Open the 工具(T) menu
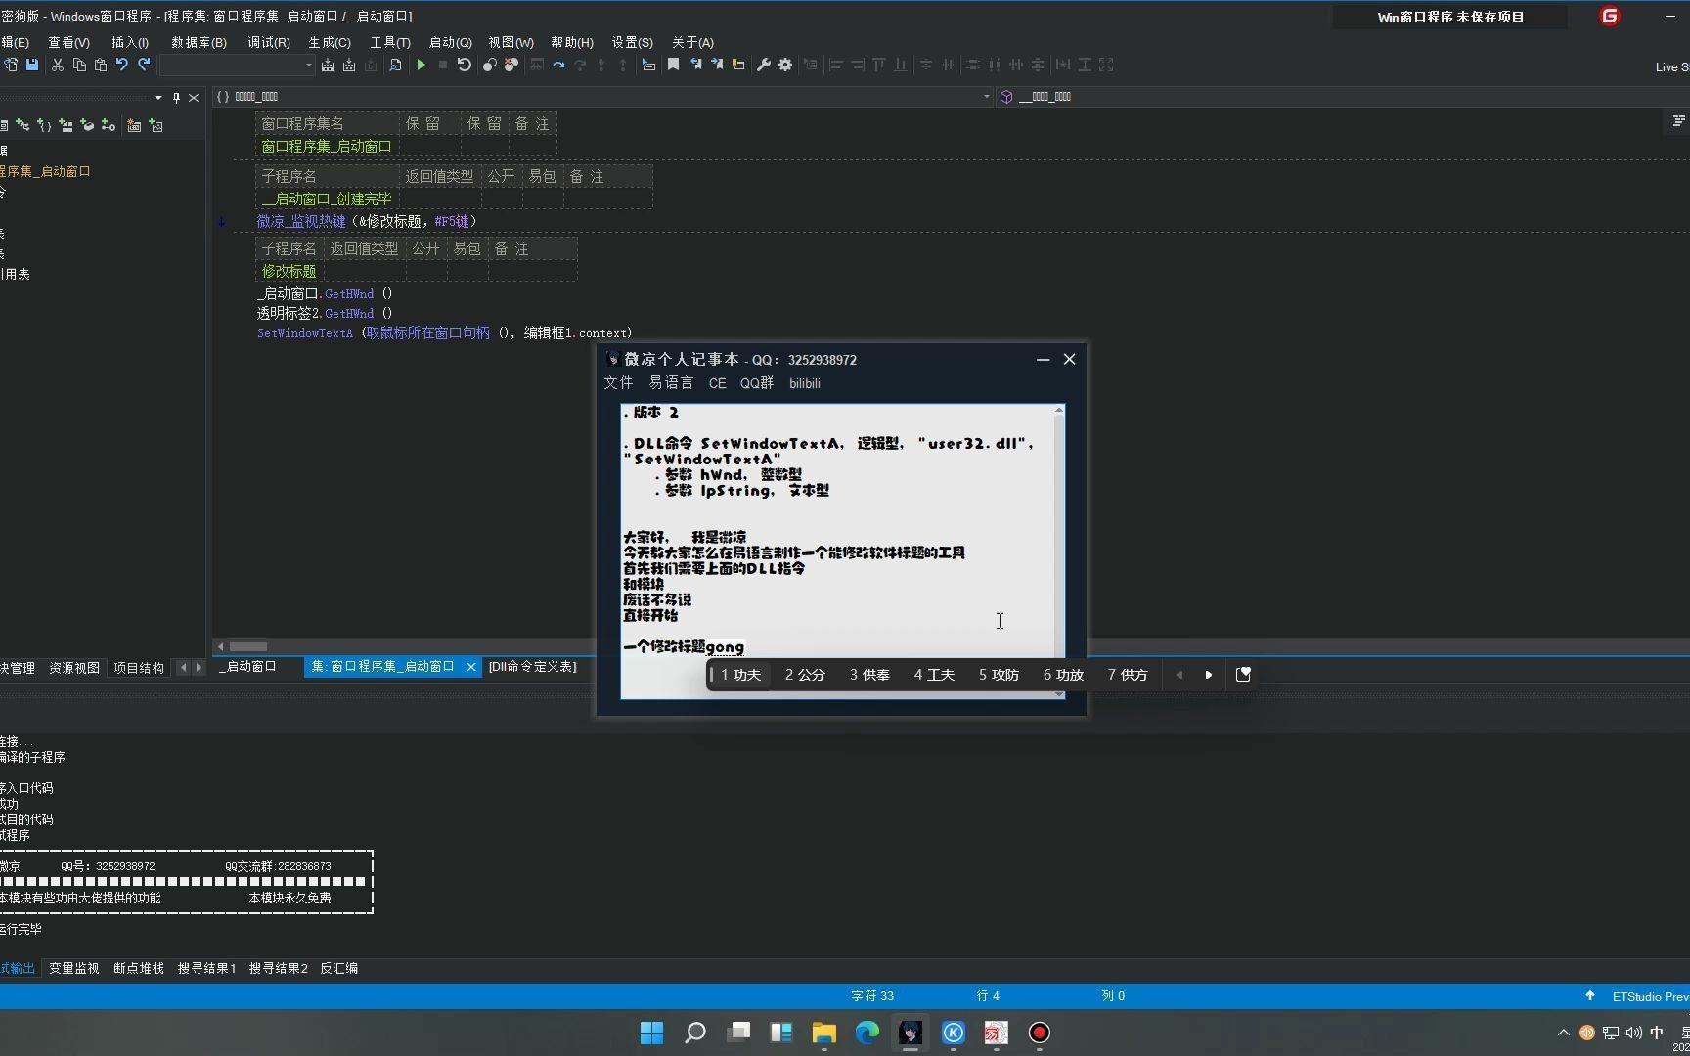 (390, 42)
